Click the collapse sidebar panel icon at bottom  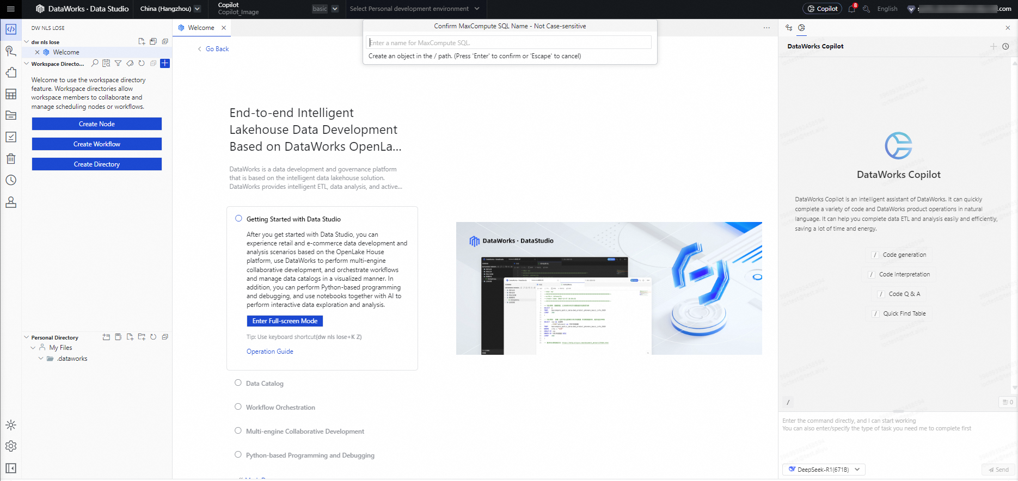[11, 468]
